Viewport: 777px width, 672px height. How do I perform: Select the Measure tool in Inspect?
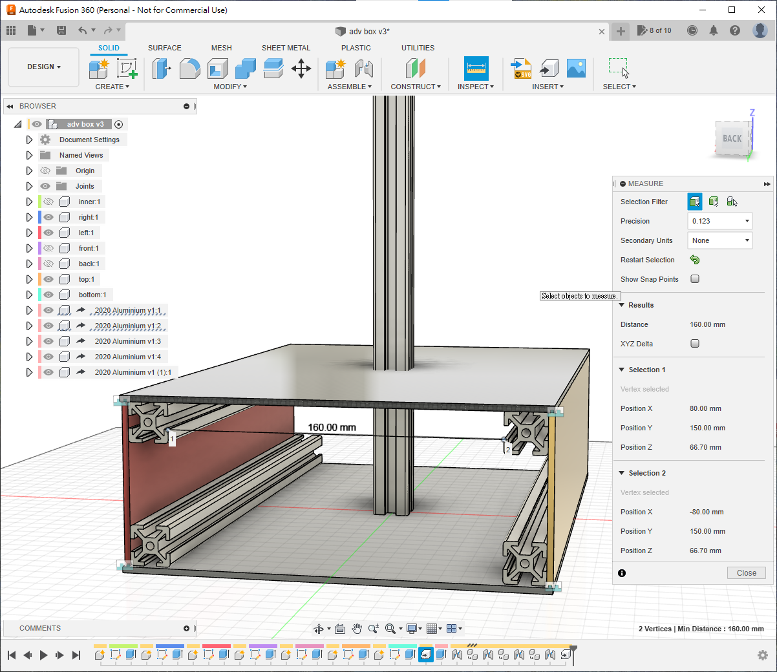click(x=476, y=68)
